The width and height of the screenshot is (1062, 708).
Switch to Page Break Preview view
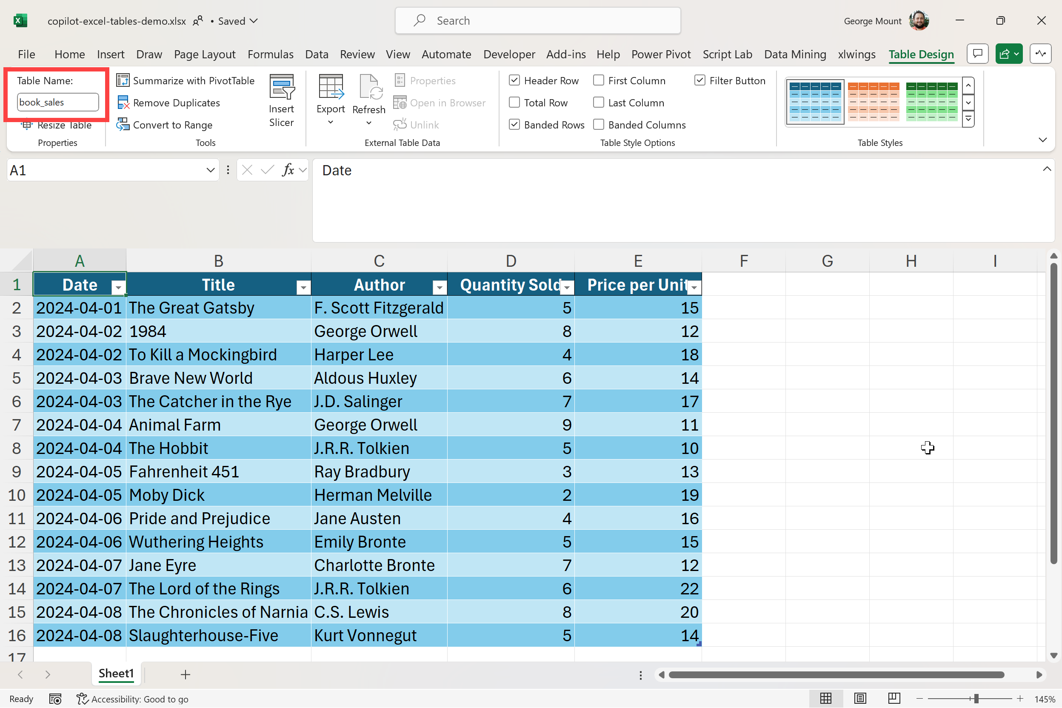[x=894, y=699]
